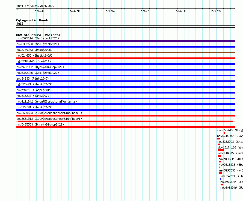The image size is (243, 201).
Task: Click the dgv1817n166 variant label
Action: point(230,147)
